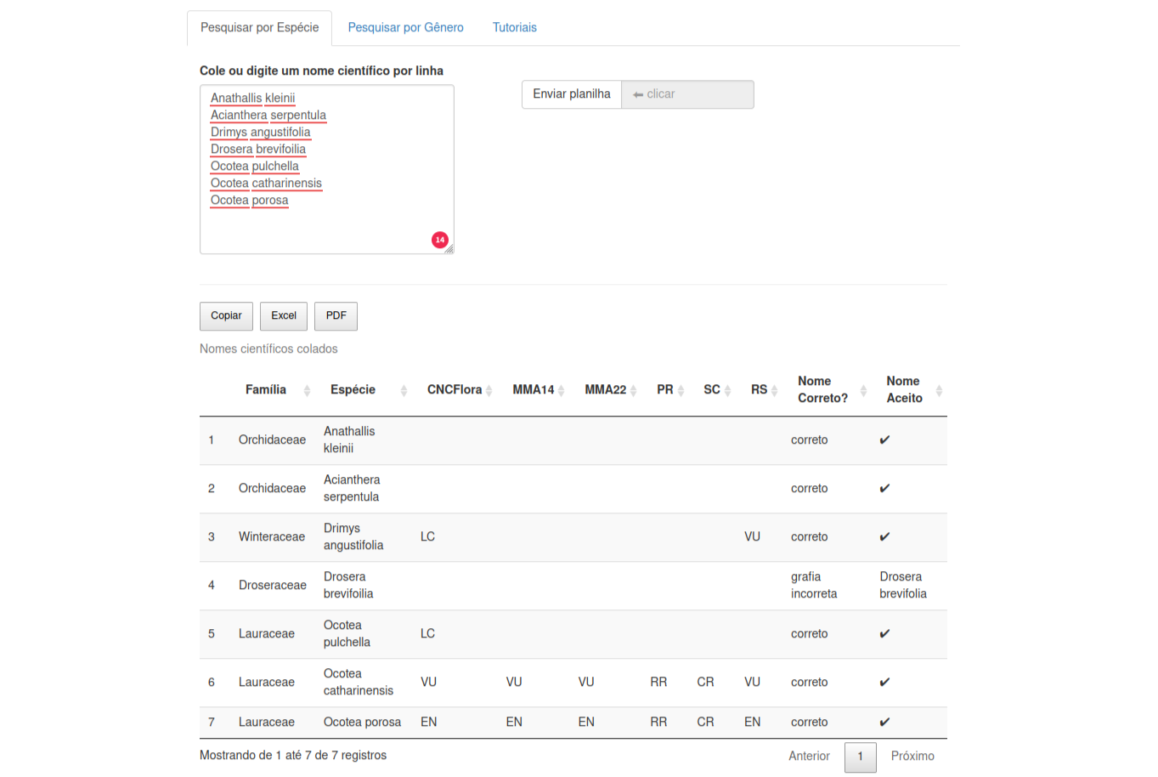Viewport: 1158px width, 777px height.
Task: Export results with the PDF button
Action: pos(336,315)
